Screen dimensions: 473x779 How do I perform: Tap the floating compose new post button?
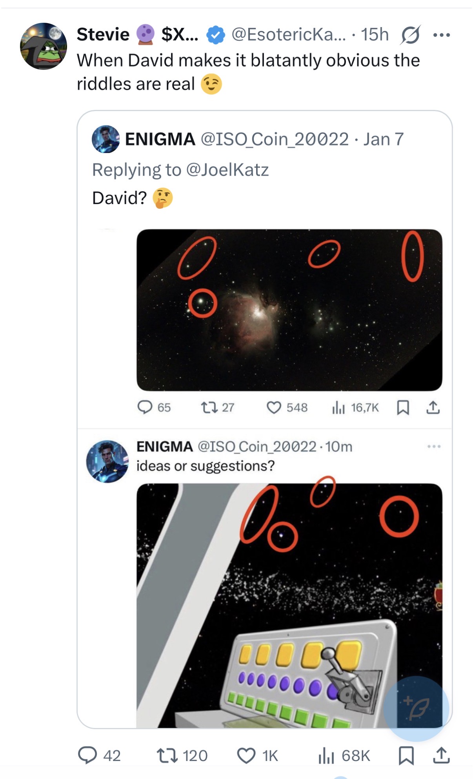coord(416,708)
